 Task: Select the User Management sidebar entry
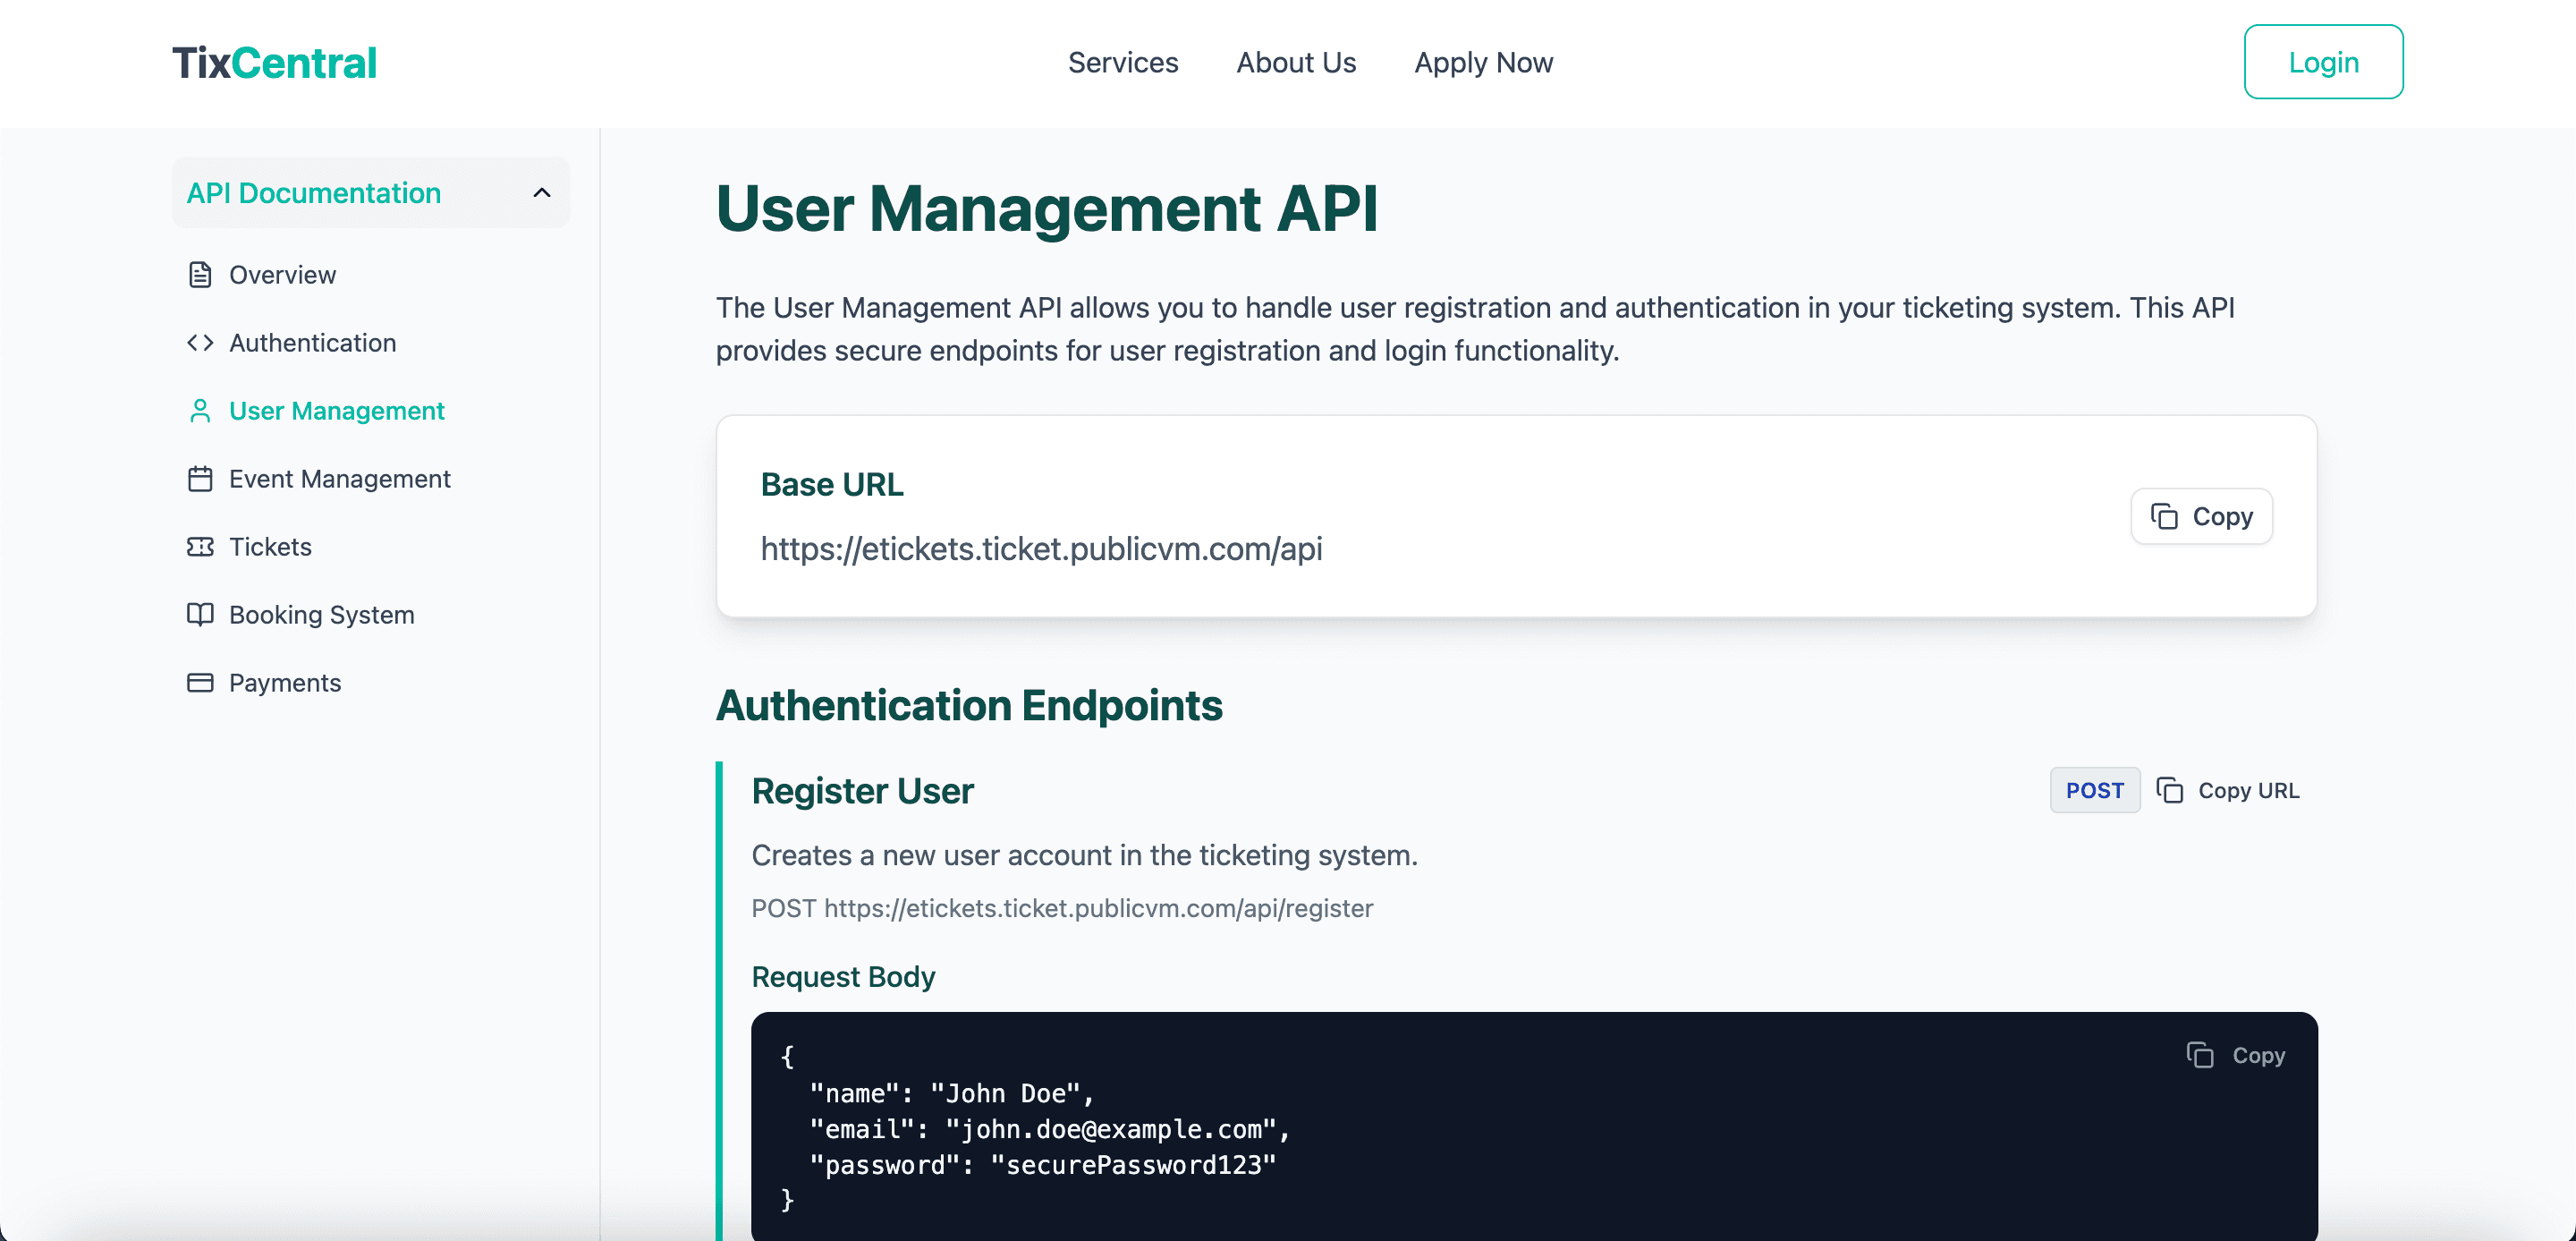pos(336,410)
